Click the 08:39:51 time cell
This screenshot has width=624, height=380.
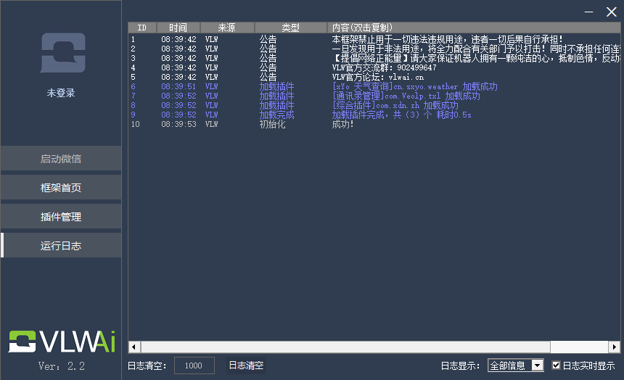[x=178, y=86]
